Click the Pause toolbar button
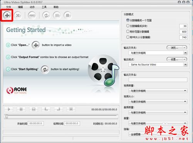Screen dimensions: 193x143 57,15
